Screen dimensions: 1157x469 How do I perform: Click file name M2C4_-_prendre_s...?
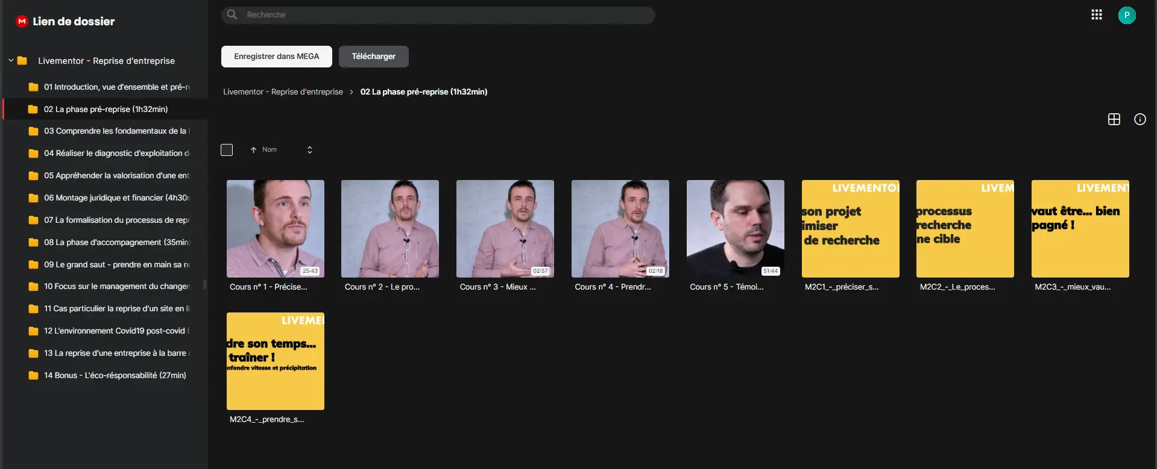click(267, 420)
